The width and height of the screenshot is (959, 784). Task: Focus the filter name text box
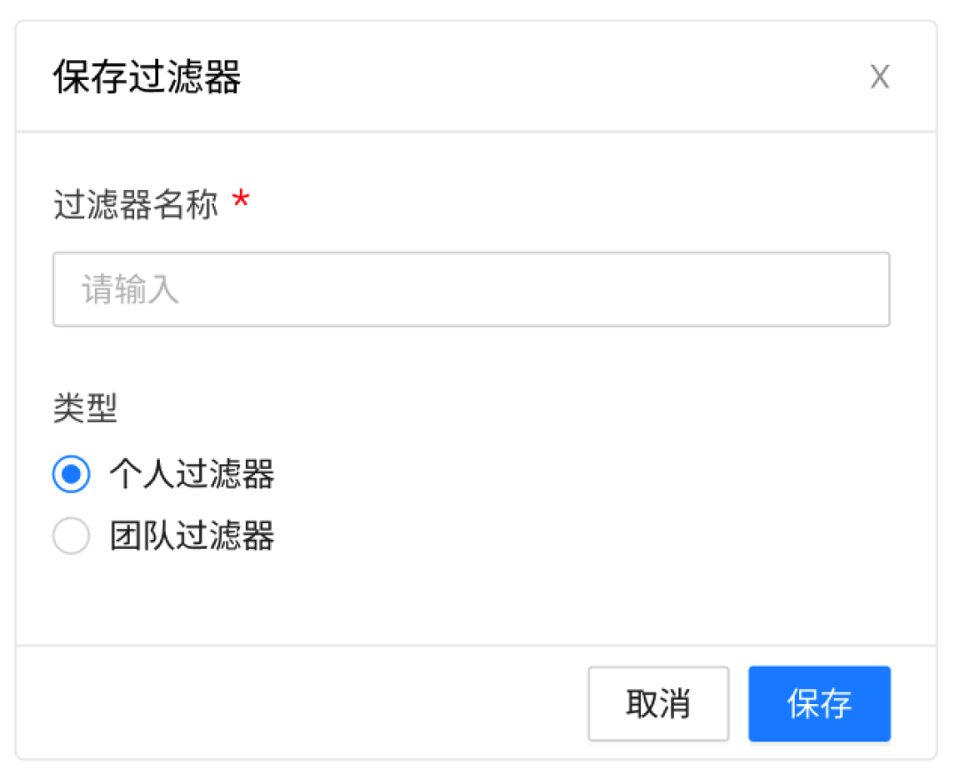point(471,289)
